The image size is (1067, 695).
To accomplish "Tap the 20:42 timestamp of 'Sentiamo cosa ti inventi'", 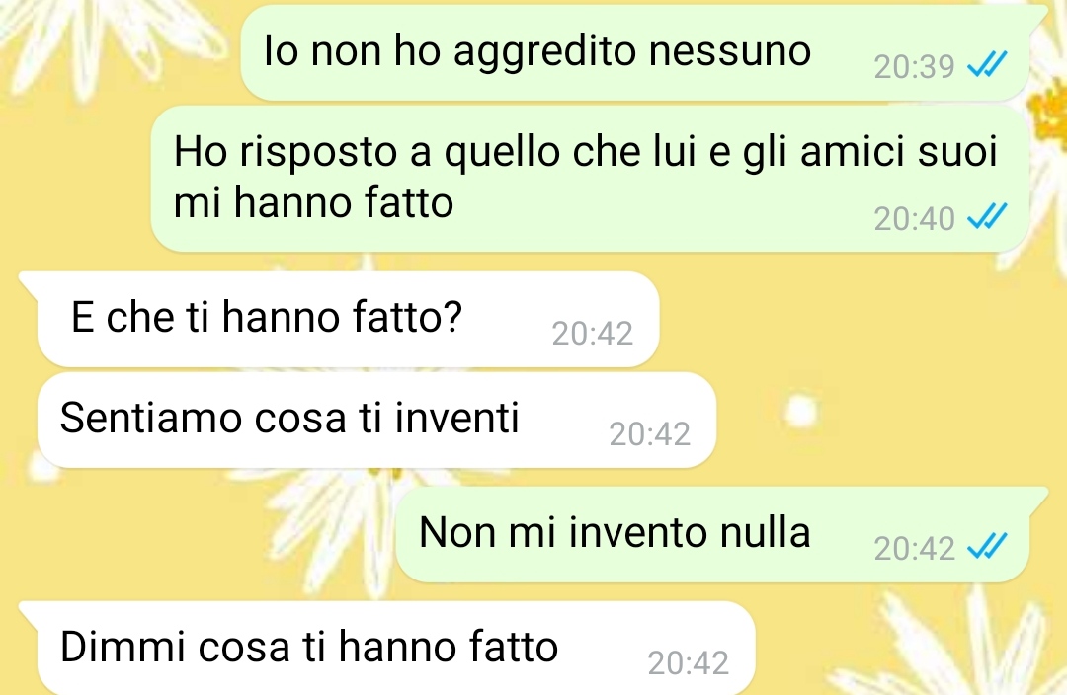I will pyautogui.click(x=650, y=434).
